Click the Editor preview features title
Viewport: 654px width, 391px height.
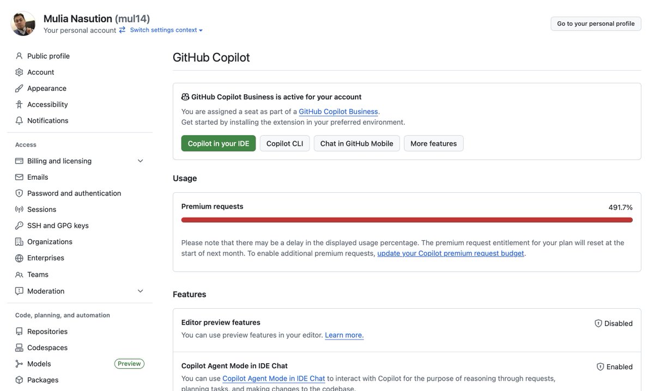pyautogui.click(x=221, y=322)
